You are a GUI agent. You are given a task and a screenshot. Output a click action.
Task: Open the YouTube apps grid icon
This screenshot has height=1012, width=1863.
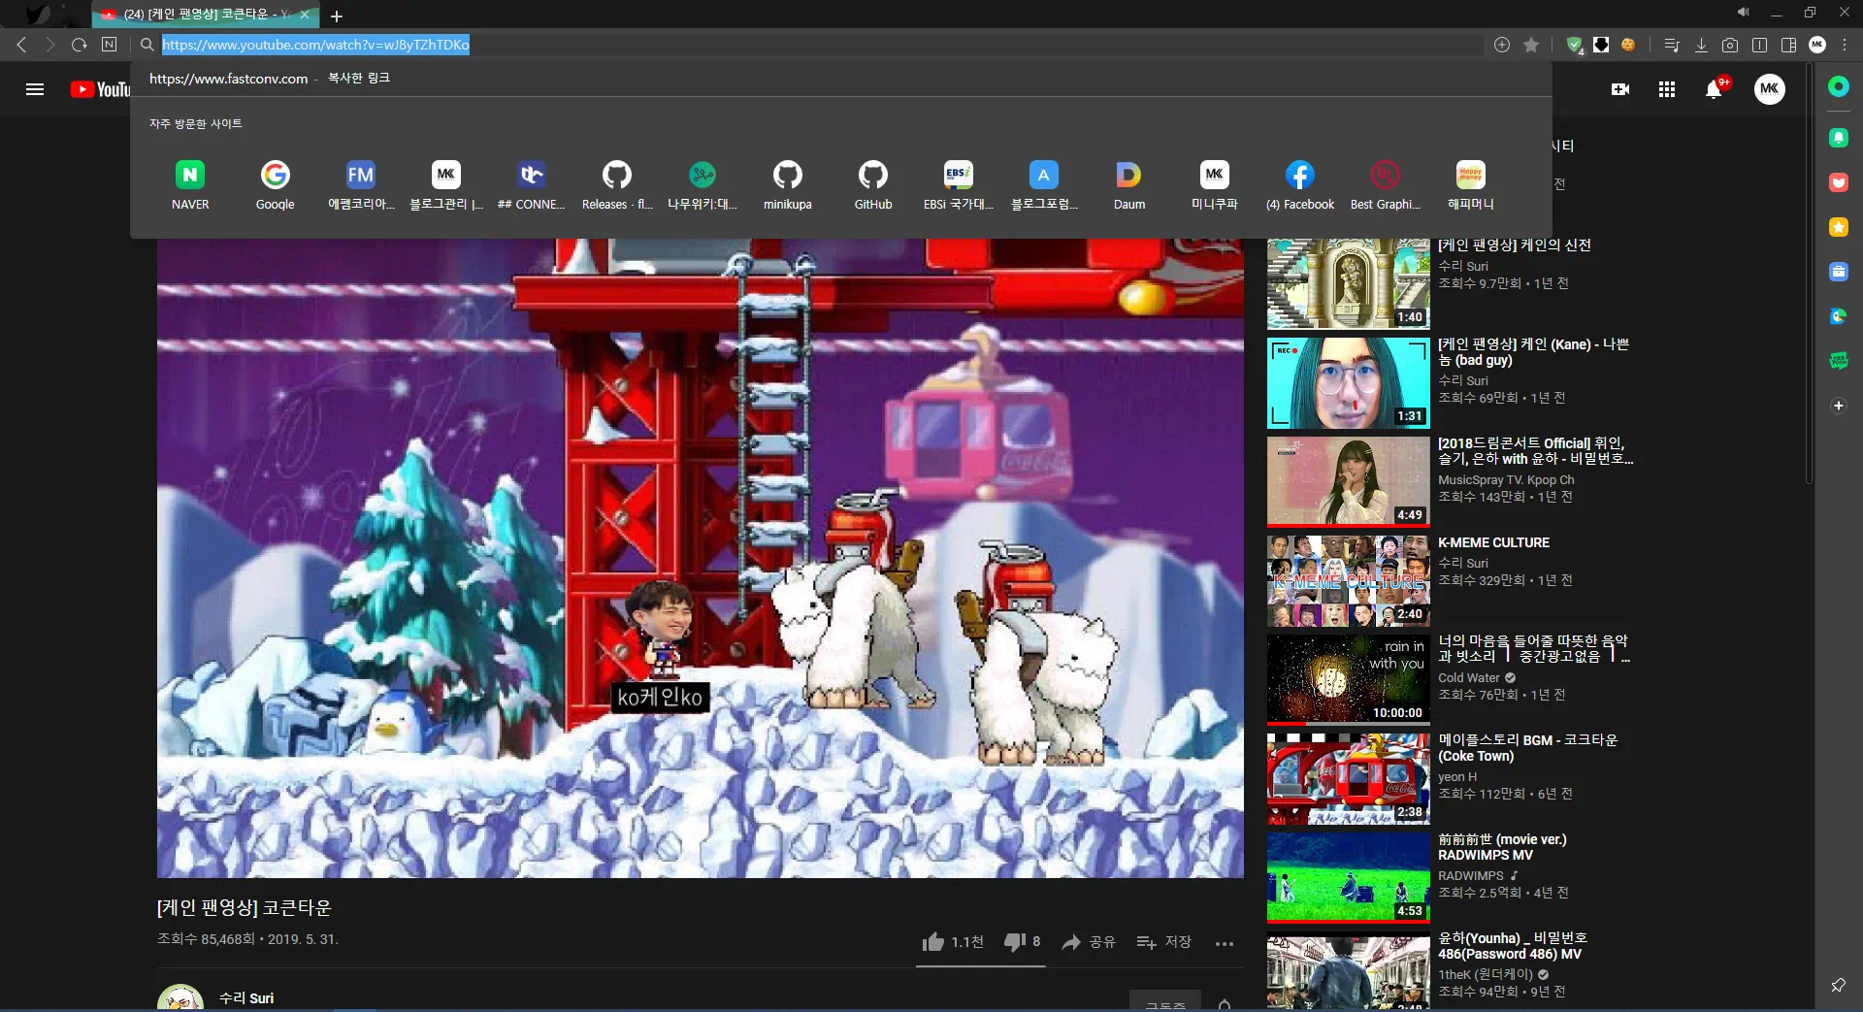1667,89
